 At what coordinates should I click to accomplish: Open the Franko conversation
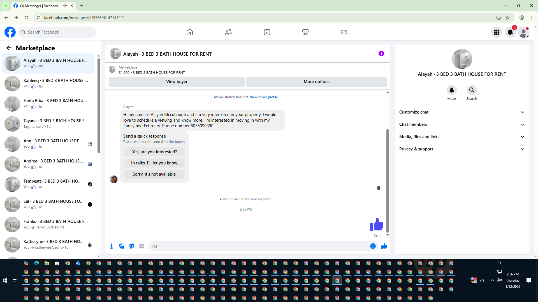pyautogui.click(x=48, y=225)
